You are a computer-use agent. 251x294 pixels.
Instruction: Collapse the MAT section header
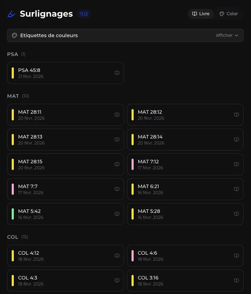tap(13, 96)
